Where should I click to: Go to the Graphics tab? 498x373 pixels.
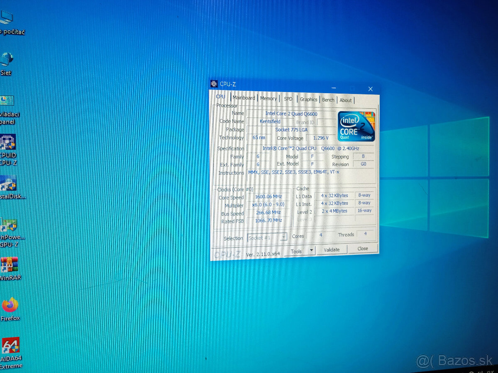coord(308,99)
